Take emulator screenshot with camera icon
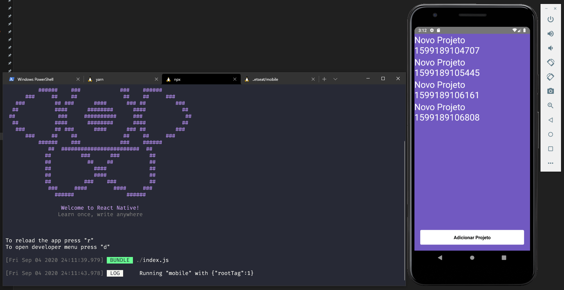 (x=550, y=91)
